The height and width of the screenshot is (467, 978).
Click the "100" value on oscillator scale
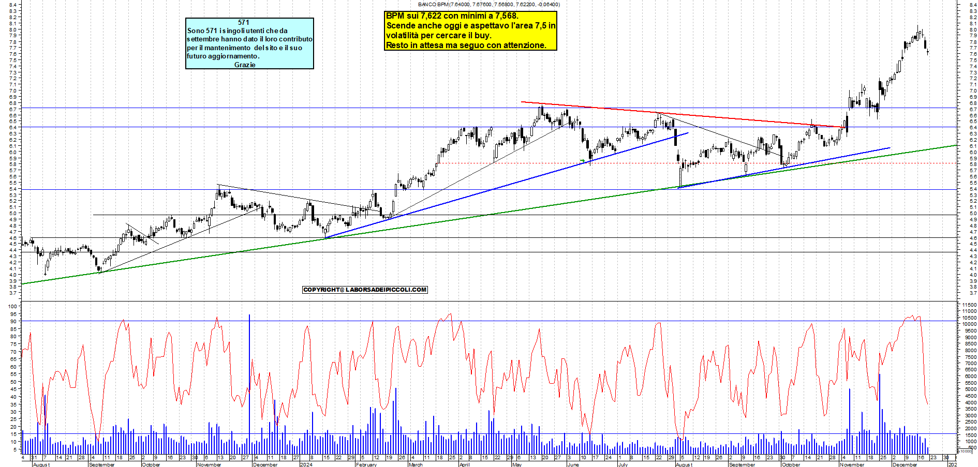point(13,306)
